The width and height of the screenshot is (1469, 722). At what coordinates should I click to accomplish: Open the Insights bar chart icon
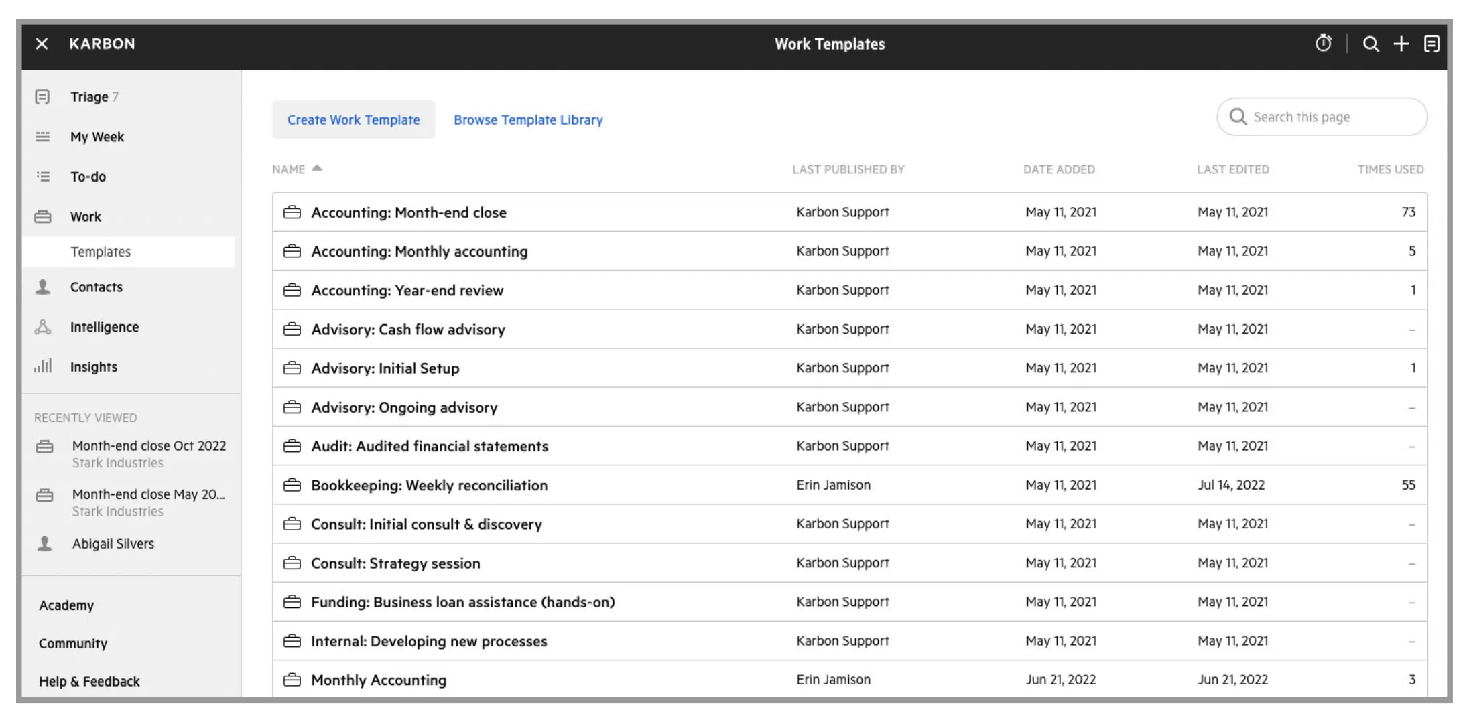[x=43, y=366]
